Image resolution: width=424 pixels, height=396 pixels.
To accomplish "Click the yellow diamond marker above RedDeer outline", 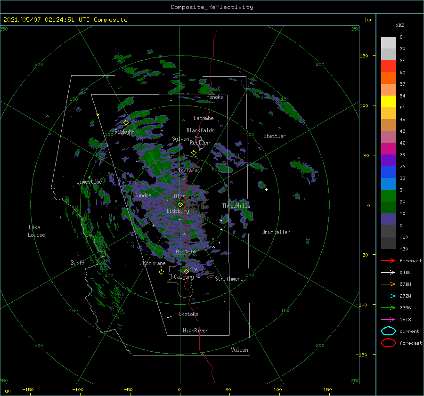I will point(194,153).
